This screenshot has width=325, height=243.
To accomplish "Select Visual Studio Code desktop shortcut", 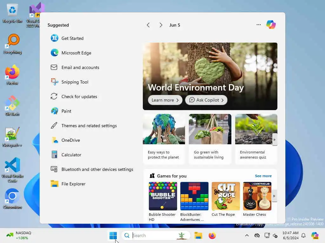I will click(12, 170).
